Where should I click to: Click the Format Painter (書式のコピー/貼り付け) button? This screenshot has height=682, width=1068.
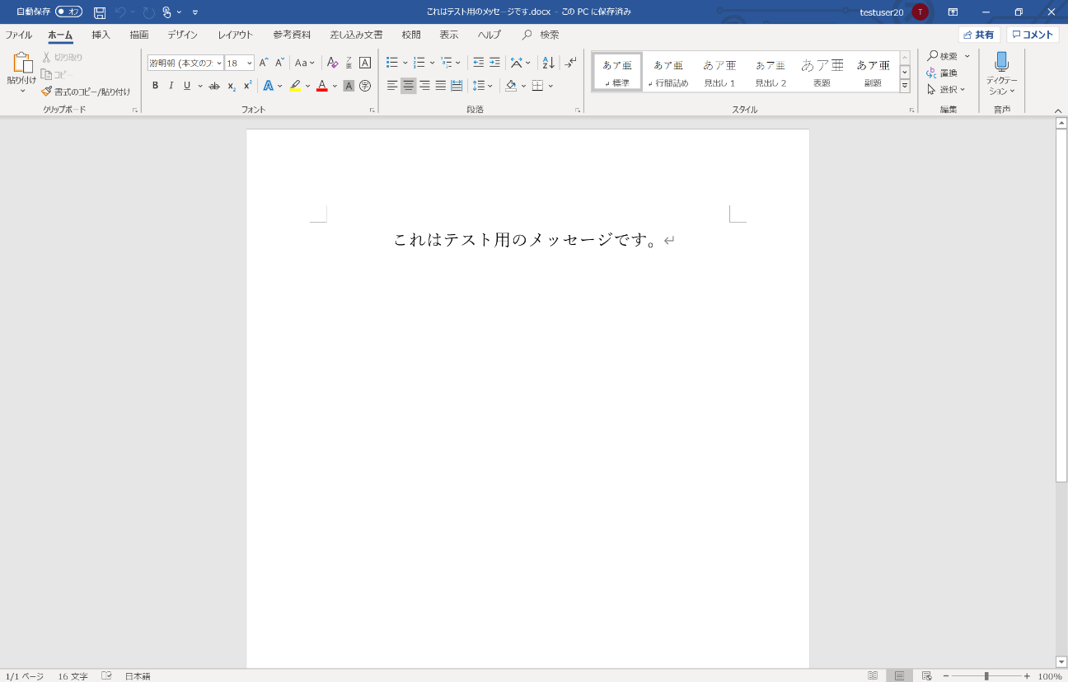(x=86, y=92)
